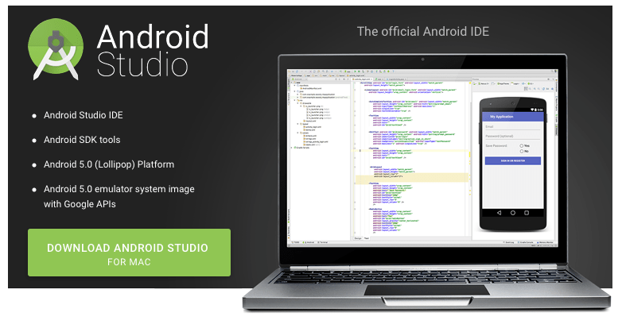
Task: Tap the Back navigation triangle on phone
Action: (499, 213)
